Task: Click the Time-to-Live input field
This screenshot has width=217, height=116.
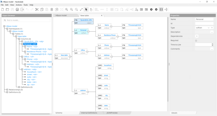Action: pos(203,45)
